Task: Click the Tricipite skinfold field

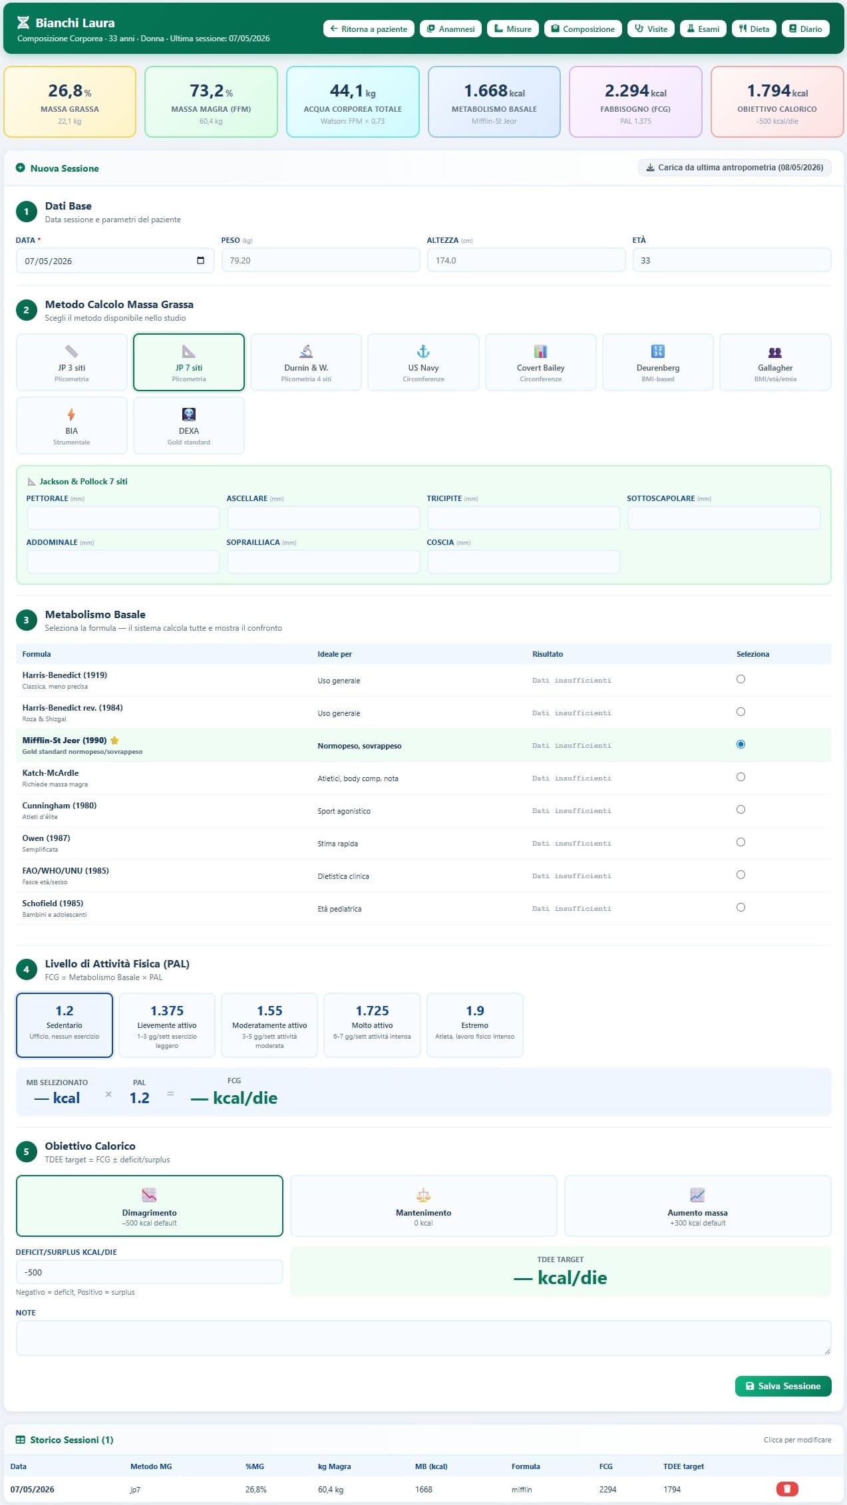Action: [524, 518]
